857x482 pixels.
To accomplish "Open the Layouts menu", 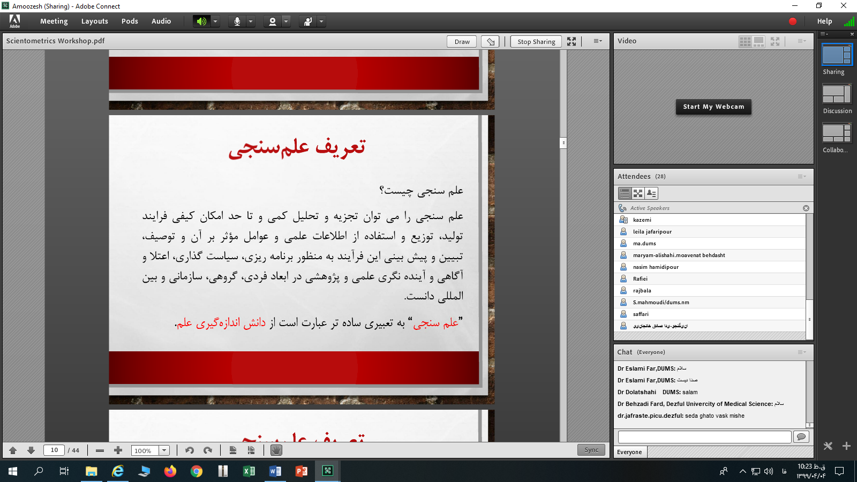I will coord(94,21).
